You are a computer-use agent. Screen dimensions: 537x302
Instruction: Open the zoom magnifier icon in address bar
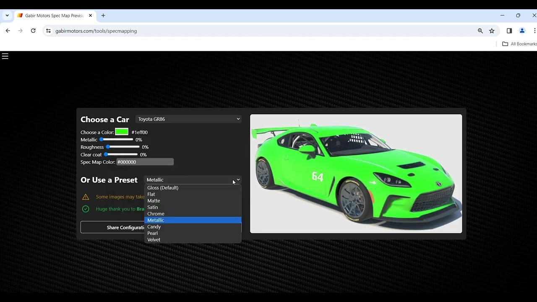point(480,31)
